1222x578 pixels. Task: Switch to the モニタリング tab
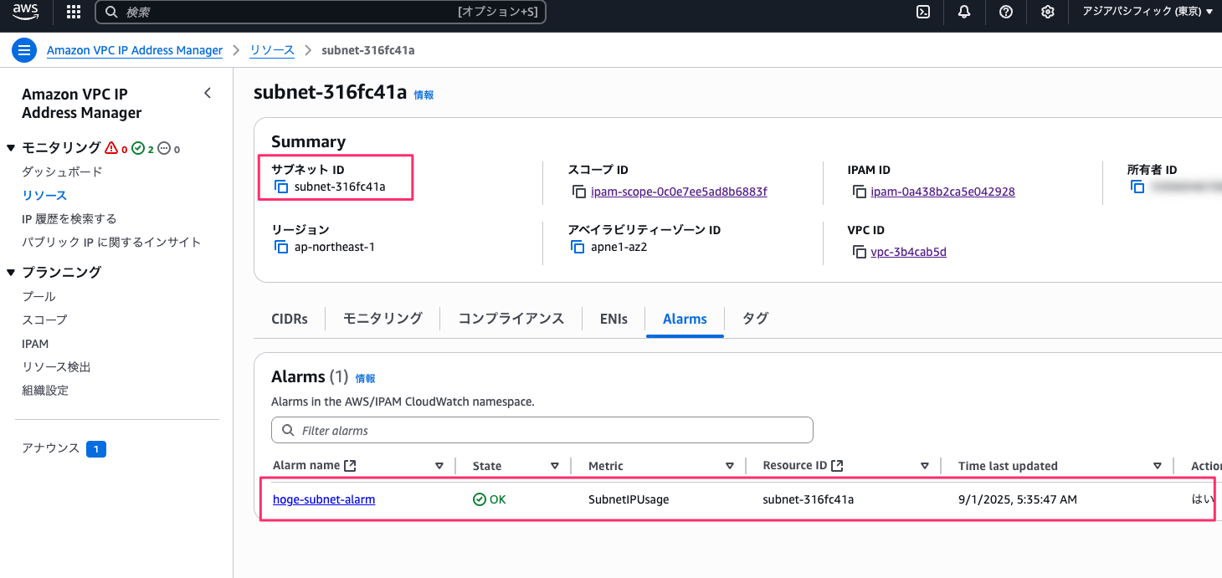(383, 319)
